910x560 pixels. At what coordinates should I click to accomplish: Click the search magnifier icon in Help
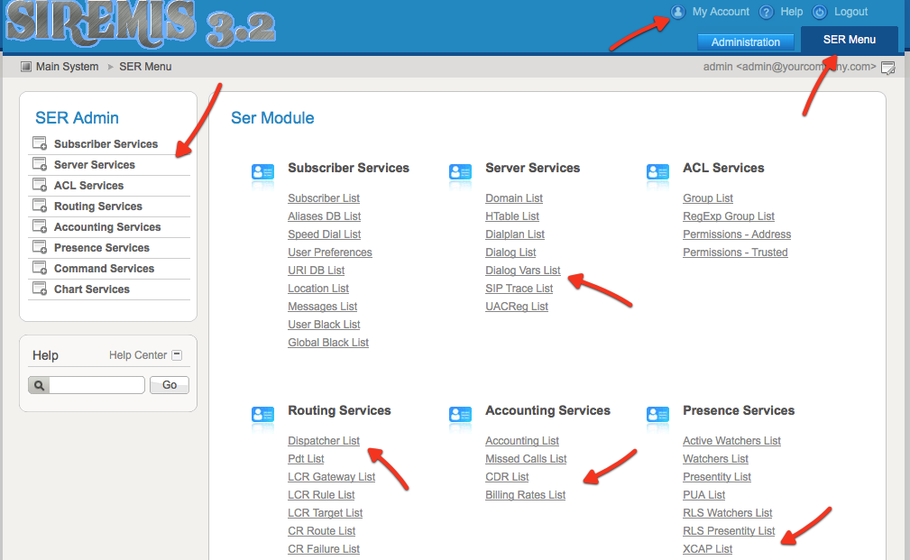(39, 385)
